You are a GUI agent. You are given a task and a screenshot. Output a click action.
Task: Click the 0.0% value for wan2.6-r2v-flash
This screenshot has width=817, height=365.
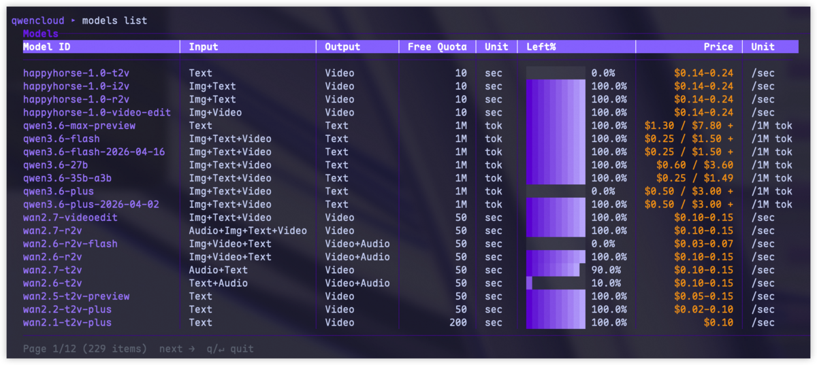[x=603, y=243]
